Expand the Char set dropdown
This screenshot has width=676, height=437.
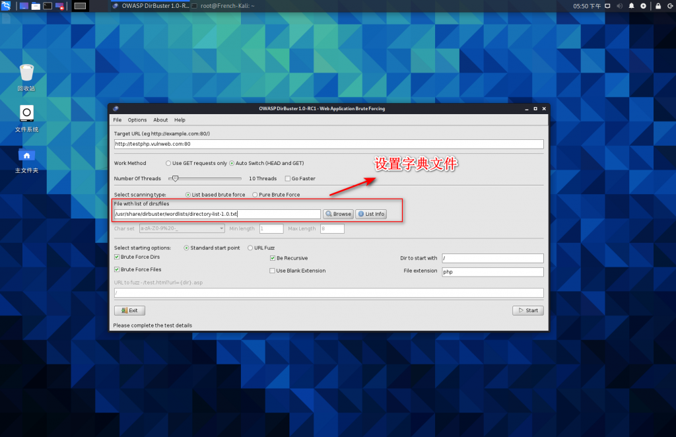pos(182,228)
